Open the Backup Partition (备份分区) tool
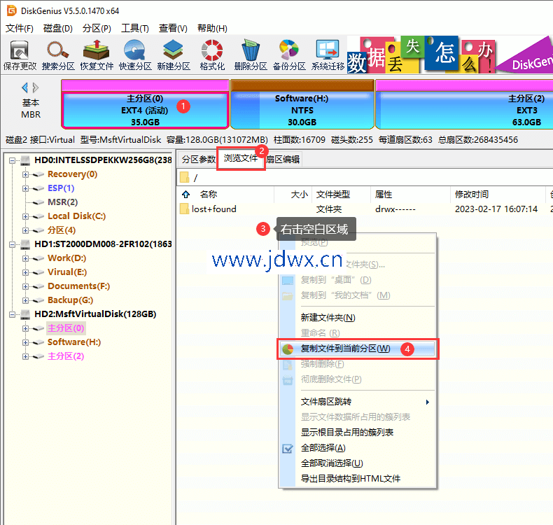The image size is (553, 525). (x=289, y=55)
